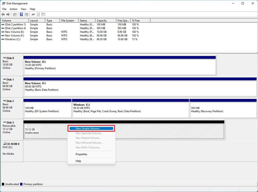Click the checkmark document toolbar icon

38,14
